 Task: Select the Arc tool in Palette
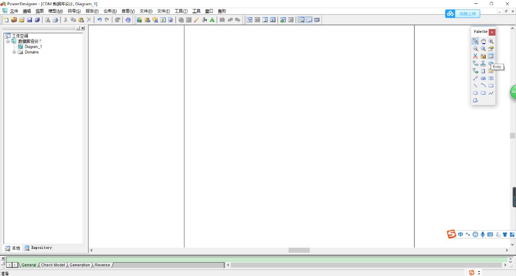point(483,85)
